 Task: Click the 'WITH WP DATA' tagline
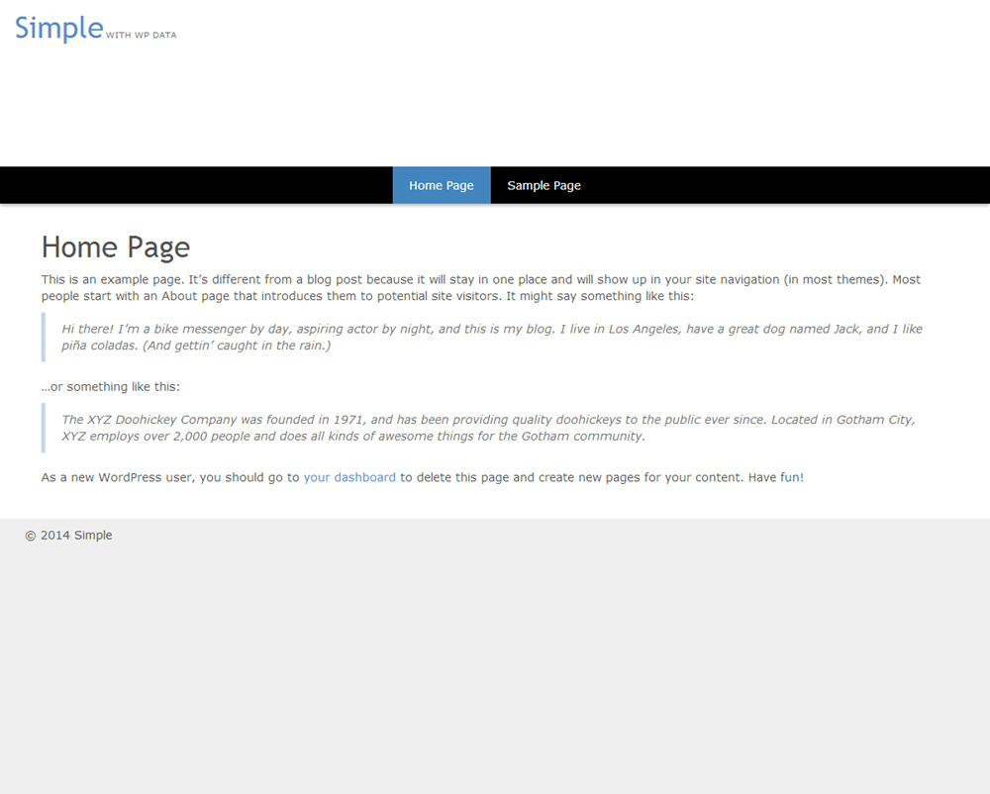(141, 36)
